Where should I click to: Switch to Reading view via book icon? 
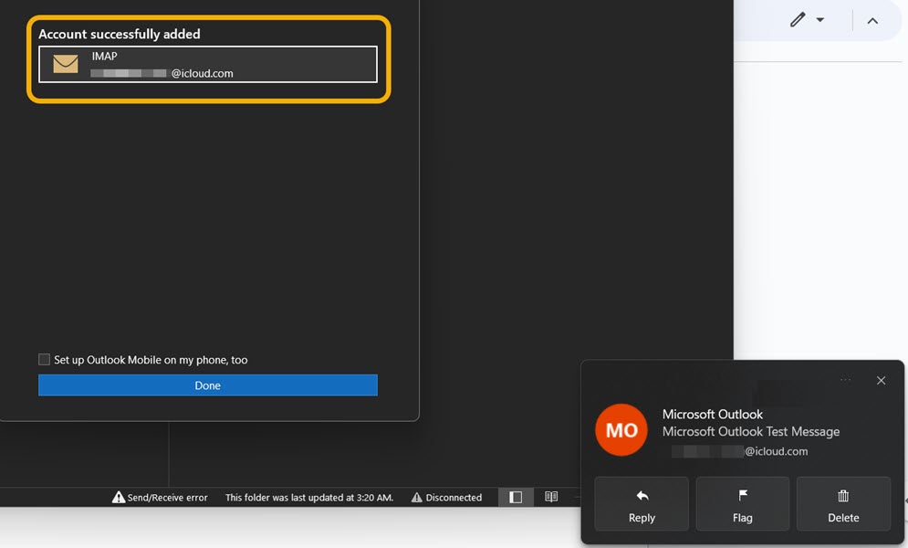[550, 497]
